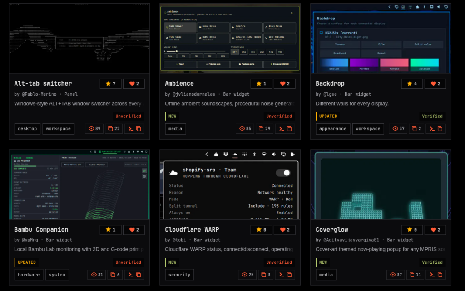The height and width of the screenshot is (291, 465).
Task: Copy install command for Backdrop
Action: point(435,129)
